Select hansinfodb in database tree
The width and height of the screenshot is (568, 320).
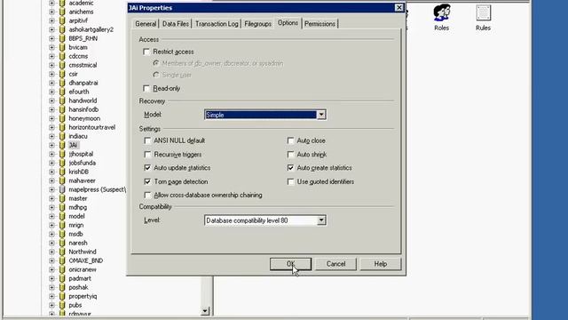click(x=83, y=109)
